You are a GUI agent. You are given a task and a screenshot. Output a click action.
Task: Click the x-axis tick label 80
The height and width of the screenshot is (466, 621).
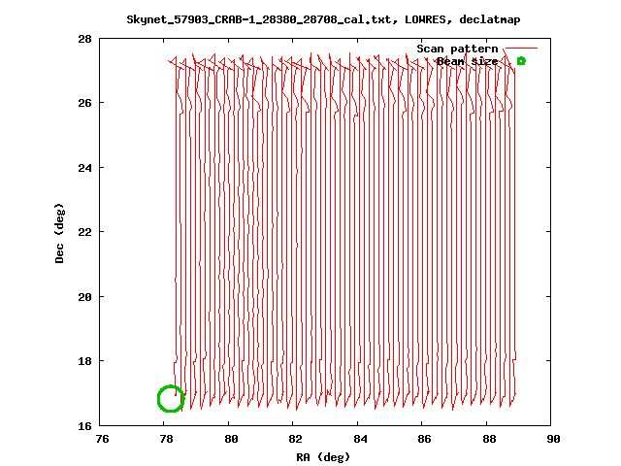pyautogui.click(x=230, y=439)
